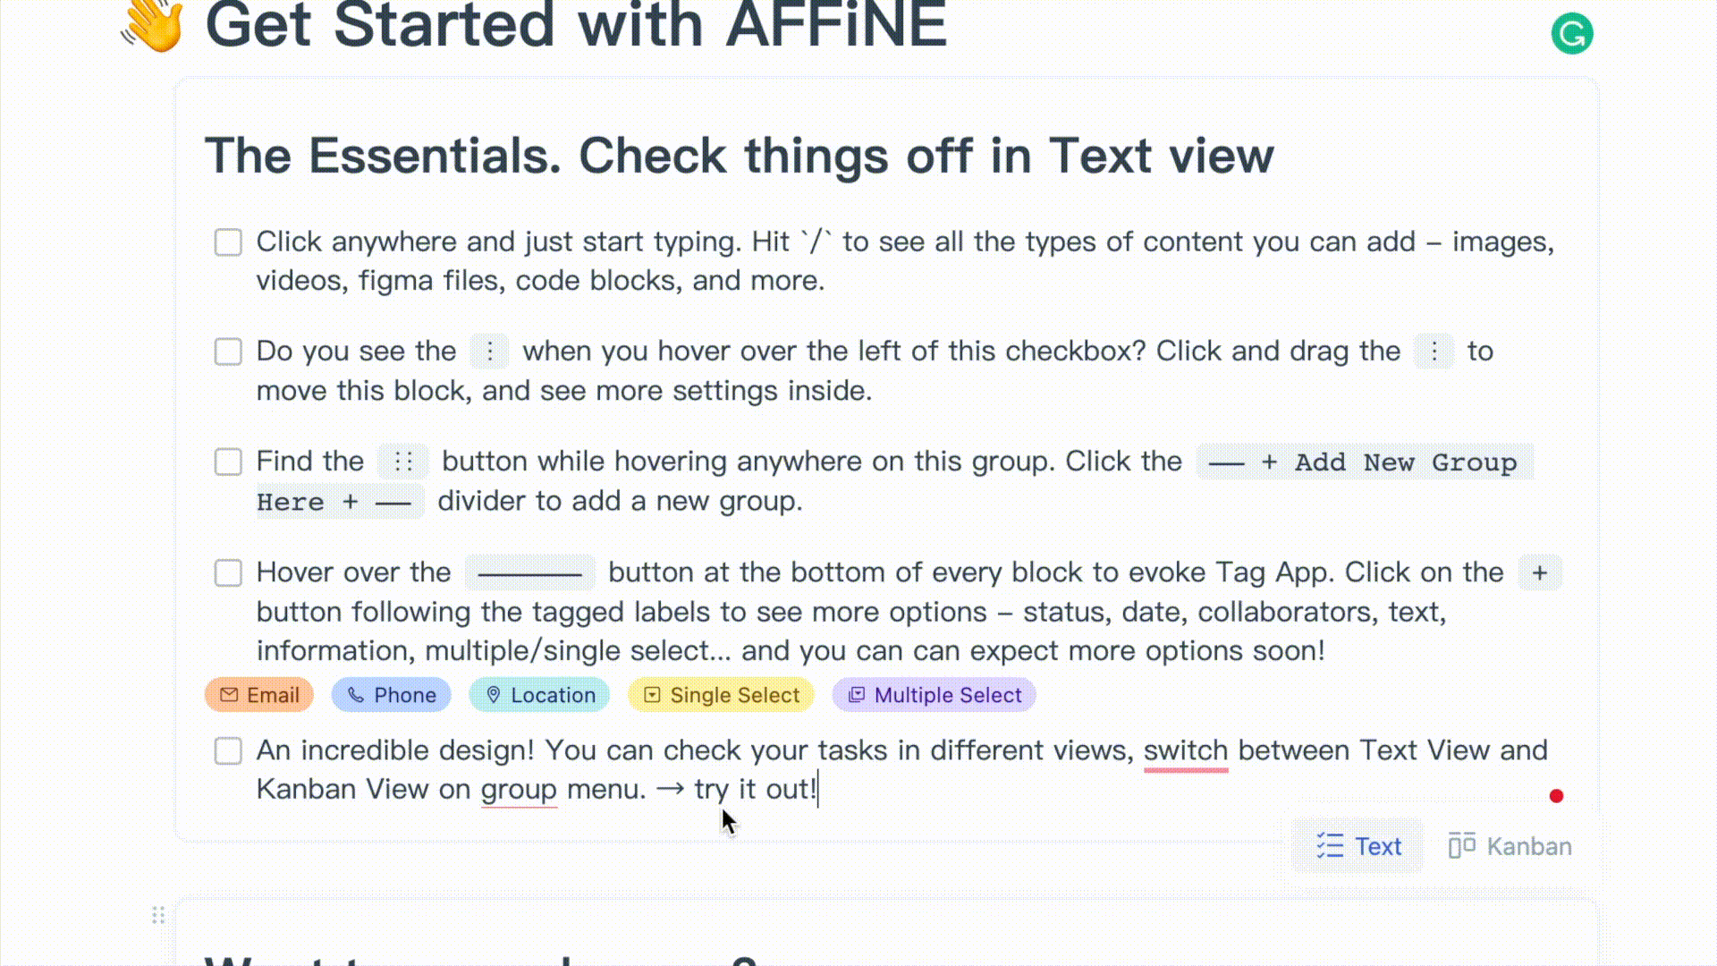The height and width of the screenshot is (966, 1717).
Task: Click the red recording dot indicator
Action: pos(1558,796)
